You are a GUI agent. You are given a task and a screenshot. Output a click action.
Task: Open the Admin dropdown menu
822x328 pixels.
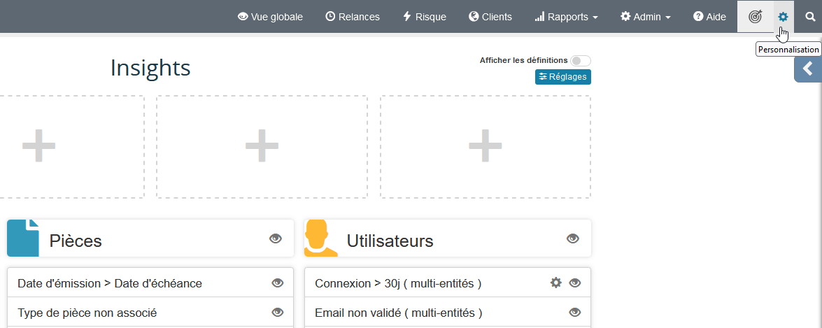(x=645, y=17)
